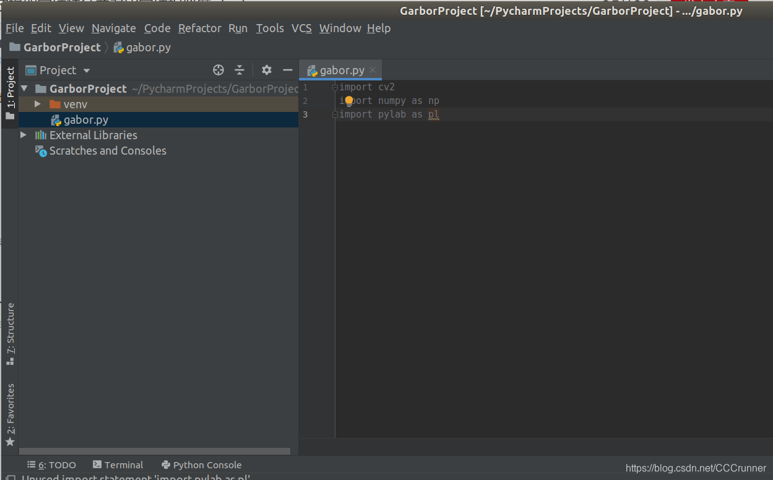Viewport: 773px width, 480px height.
Task: Open the Refactor menu
Action: tap(199, 28)
